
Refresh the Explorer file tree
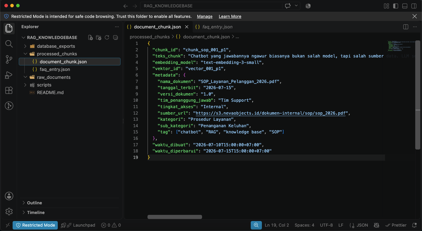[x=107, y=38]
